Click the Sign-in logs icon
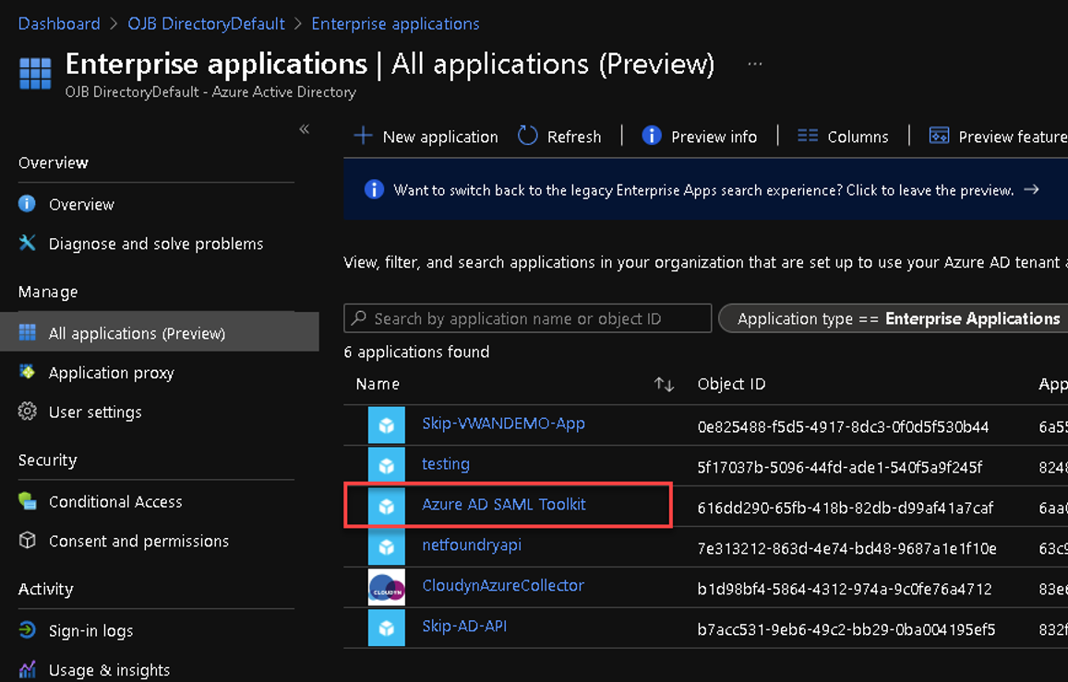This screenshot has height=682, width=1068. point(28,630)
